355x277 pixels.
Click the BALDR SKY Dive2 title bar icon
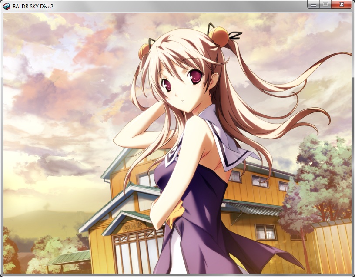7,7
